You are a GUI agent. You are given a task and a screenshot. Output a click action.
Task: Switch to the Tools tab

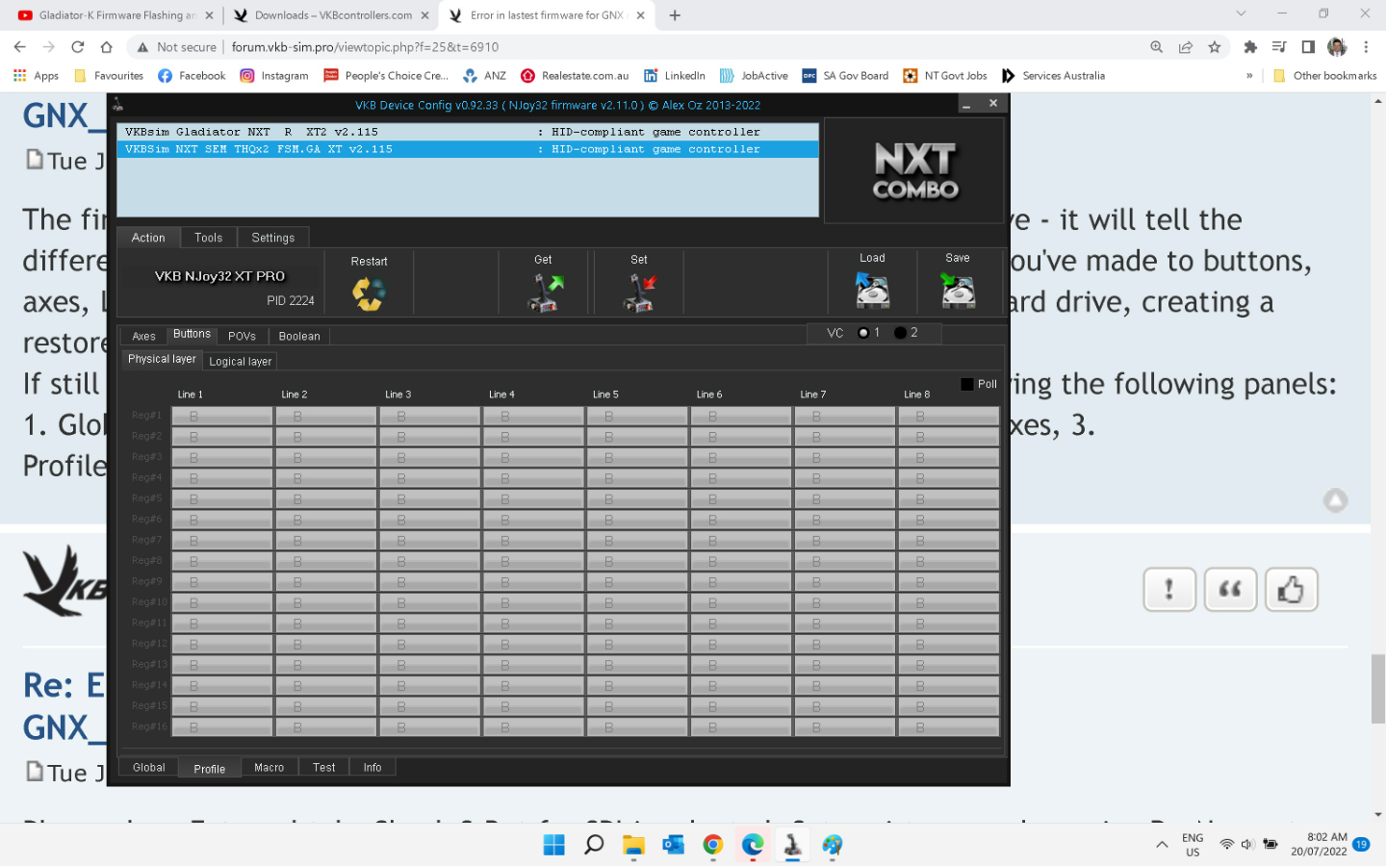(x=209, y=238)
